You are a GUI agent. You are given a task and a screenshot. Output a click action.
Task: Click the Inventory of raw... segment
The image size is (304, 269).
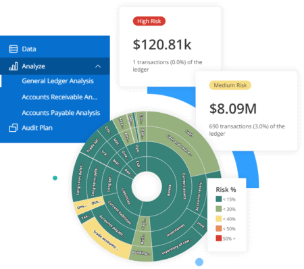coord(177,247)
